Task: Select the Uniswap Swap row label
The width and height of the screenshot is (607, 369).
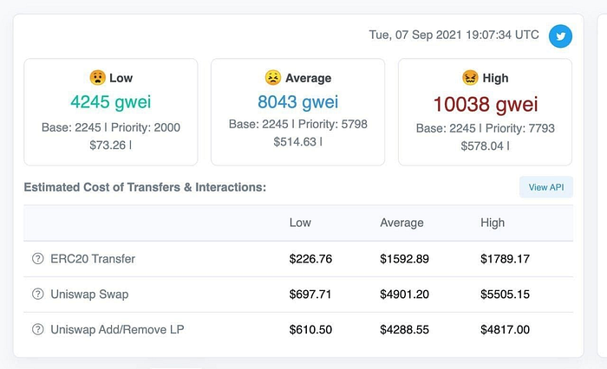Action: coord(89,294)
